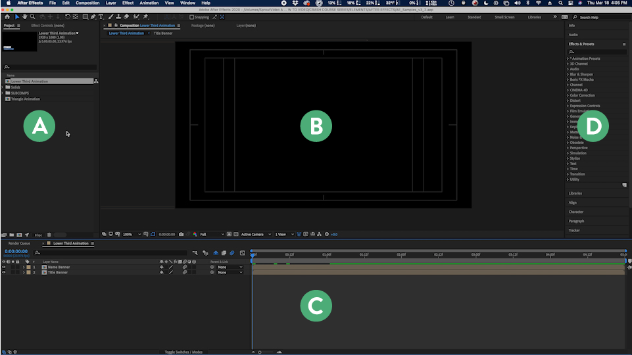
Task: Click the Home icon in toolbar
Action: [x=7, y=16]
